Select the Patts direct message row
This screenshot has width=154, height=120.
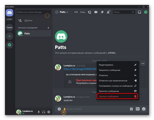(33, 34)
